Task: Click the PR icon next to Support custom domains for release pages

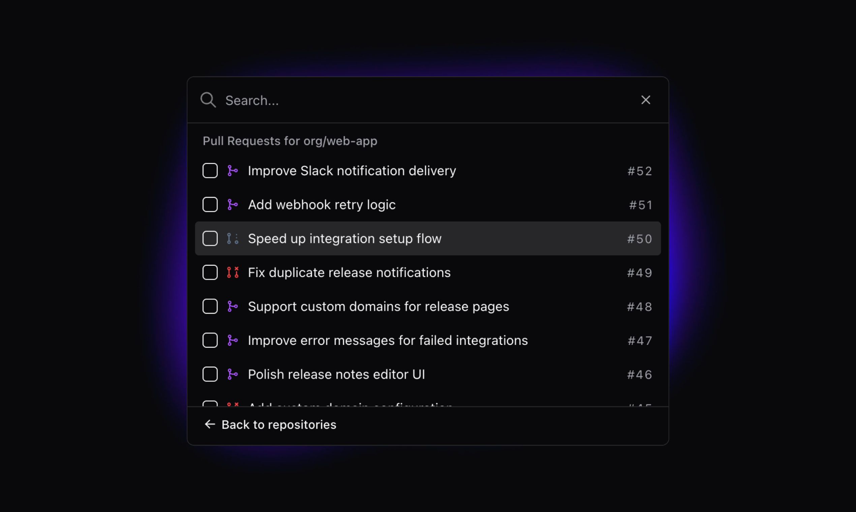Action: pos(233,306)
